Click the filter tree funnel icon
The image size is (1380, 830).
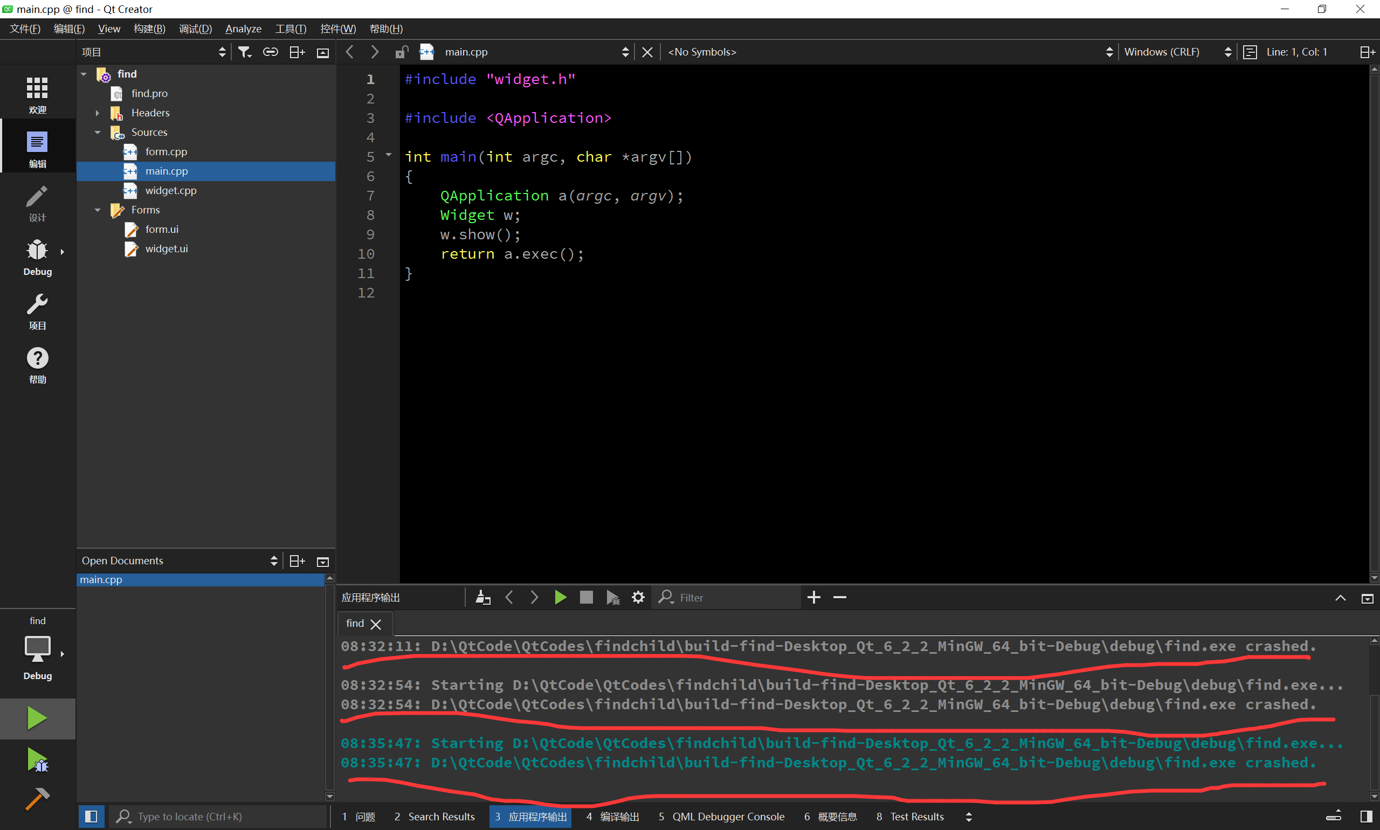244,52
